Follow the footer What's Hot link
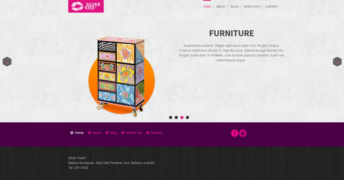The height and width of the screenshot is (180, 344). pyautogui.click(x=134, y=133)
